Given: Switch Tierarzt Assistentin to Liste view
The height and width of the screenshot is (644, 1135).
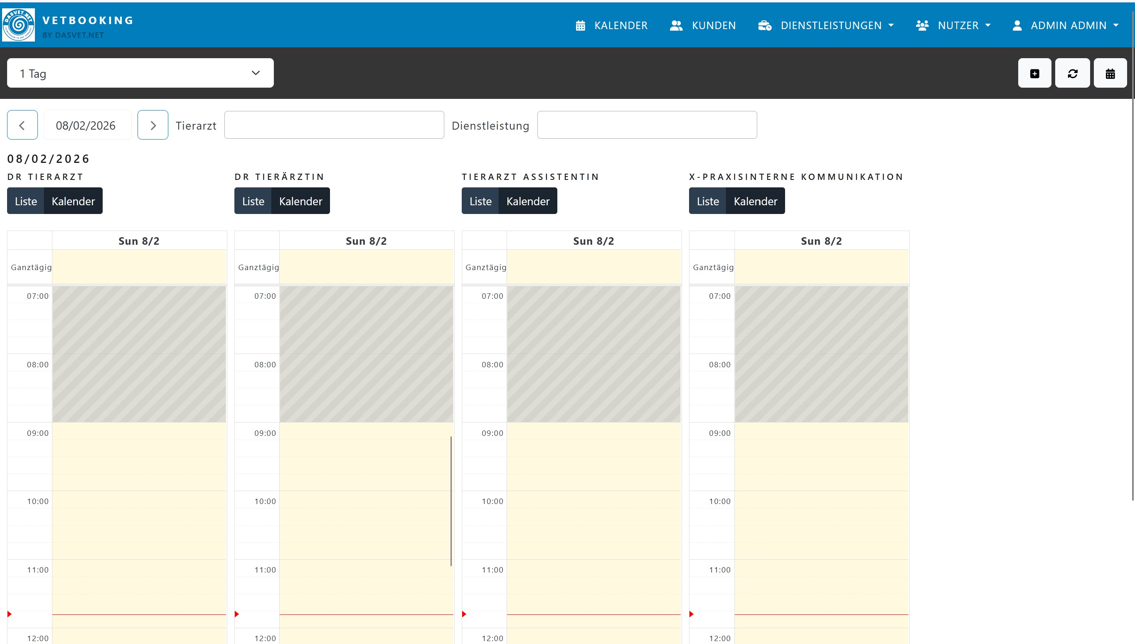Looking at the screenshot, I should (480, 201).
